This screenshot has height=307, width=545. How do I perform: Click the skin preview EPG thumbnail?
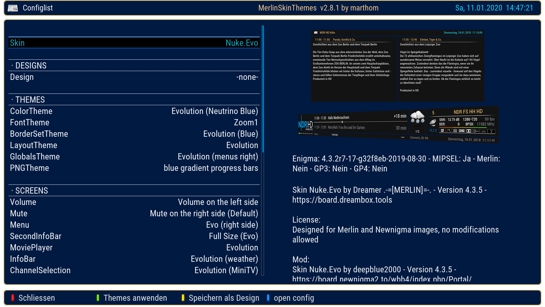pyautogui.click(x=397, y=66)
